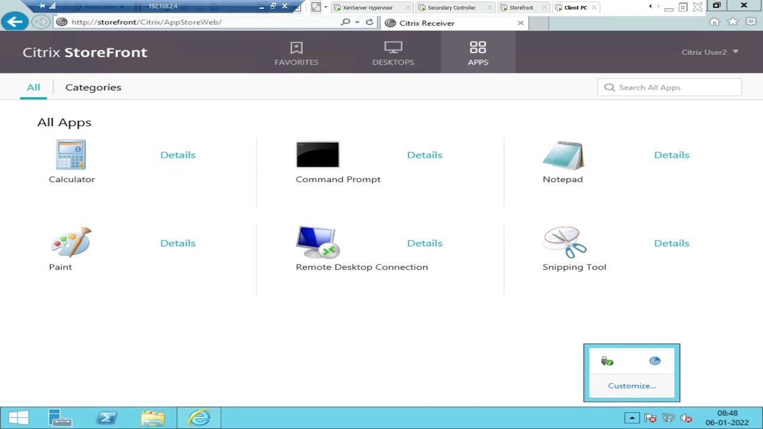
Task: Open Details for Calculator
Action: tap(178, 155)
